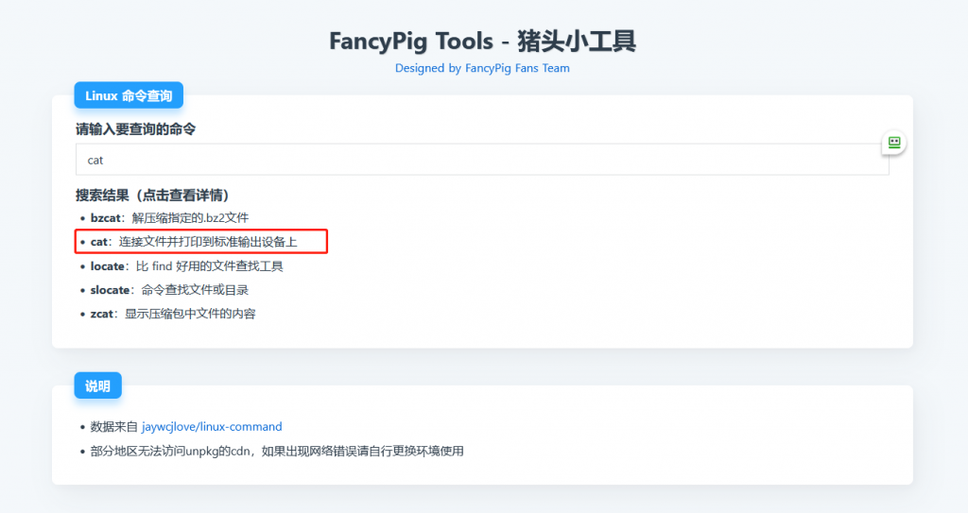Click the 数据来自 text in notes

tap(113, 427)
